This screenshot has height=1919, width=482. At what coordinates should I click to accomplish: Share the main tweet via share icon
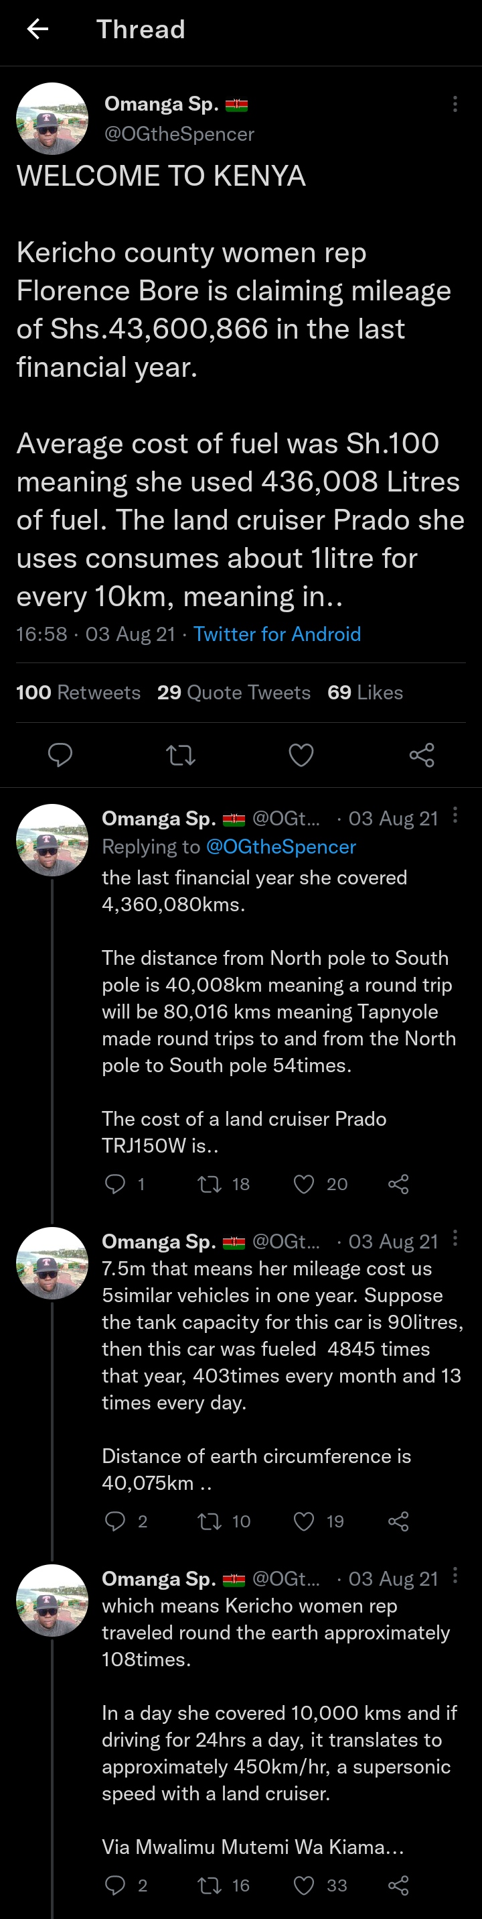coord(422,756)
